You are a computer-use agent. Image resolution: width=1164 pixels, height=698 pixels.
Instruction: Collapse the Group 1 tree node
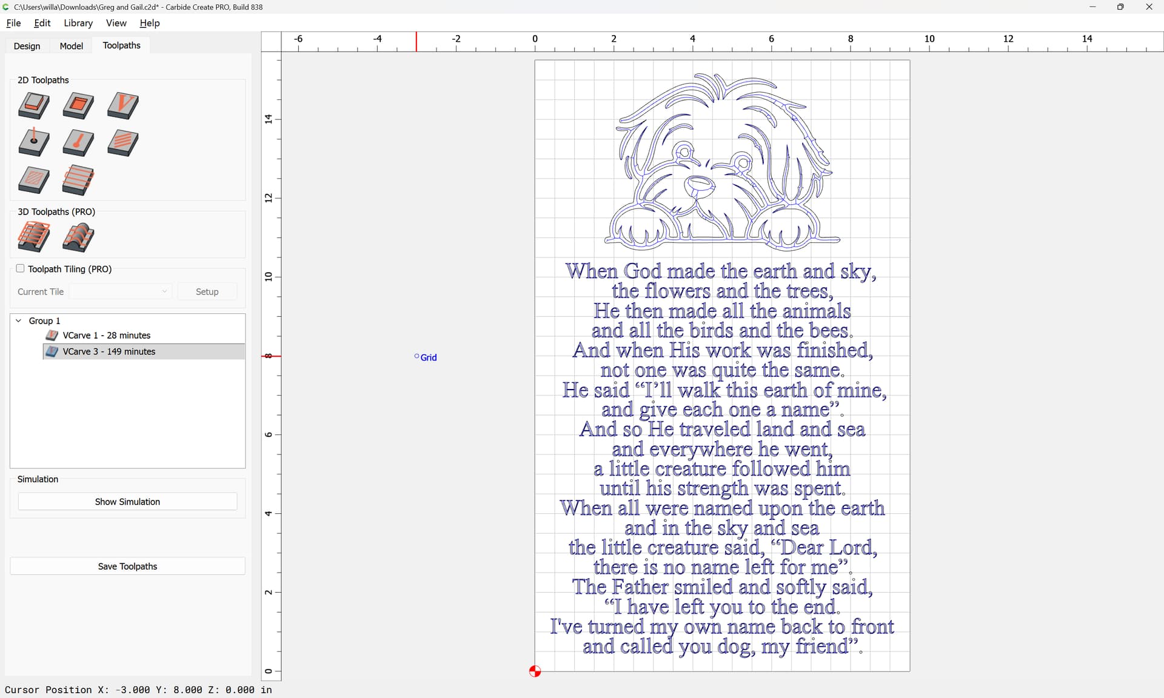(x=19, y=321)
